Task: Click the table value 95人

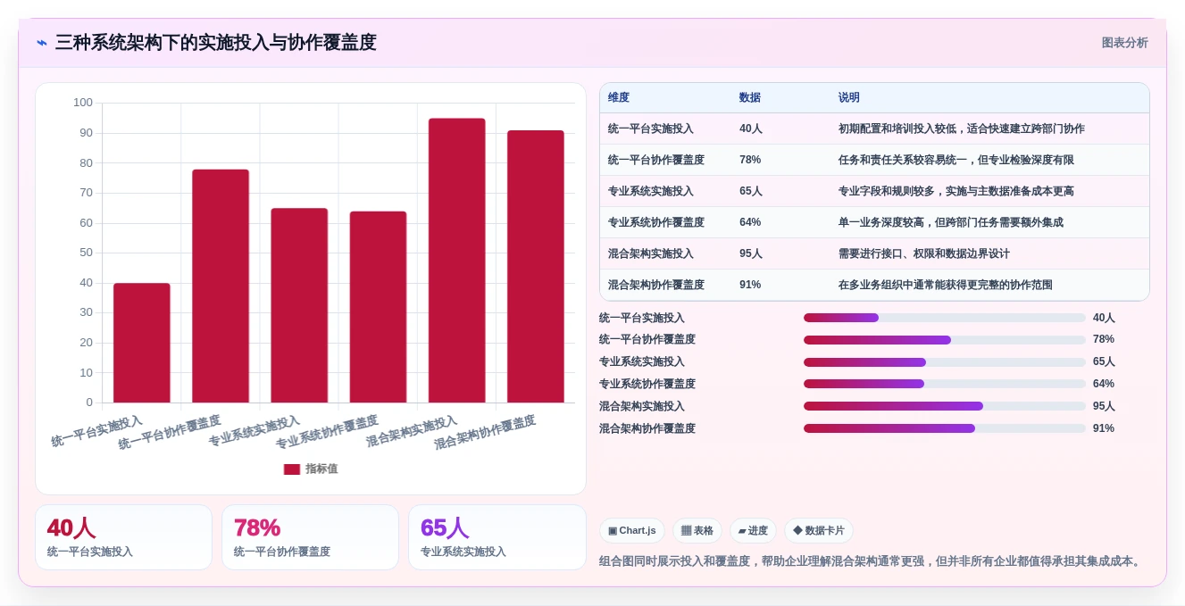Action: [751, 253]
